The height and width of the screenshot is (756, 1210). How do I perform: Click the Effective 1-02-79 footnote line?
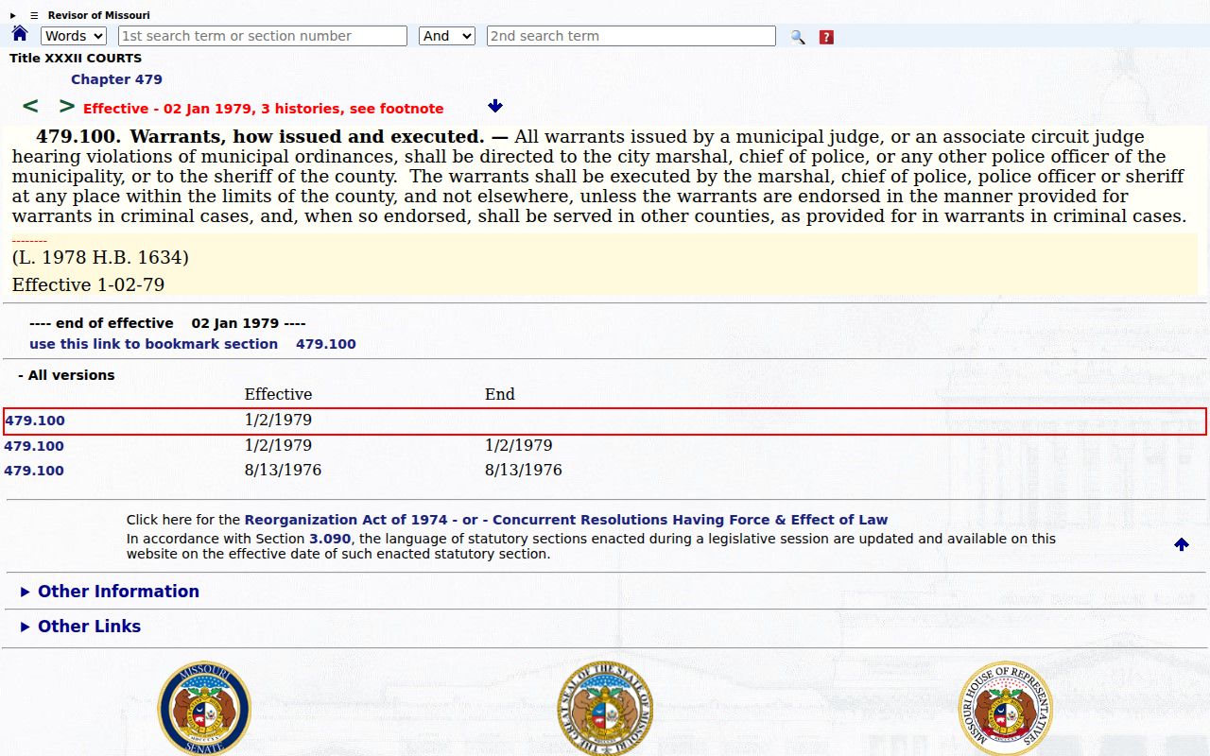[x=89, y=284]
